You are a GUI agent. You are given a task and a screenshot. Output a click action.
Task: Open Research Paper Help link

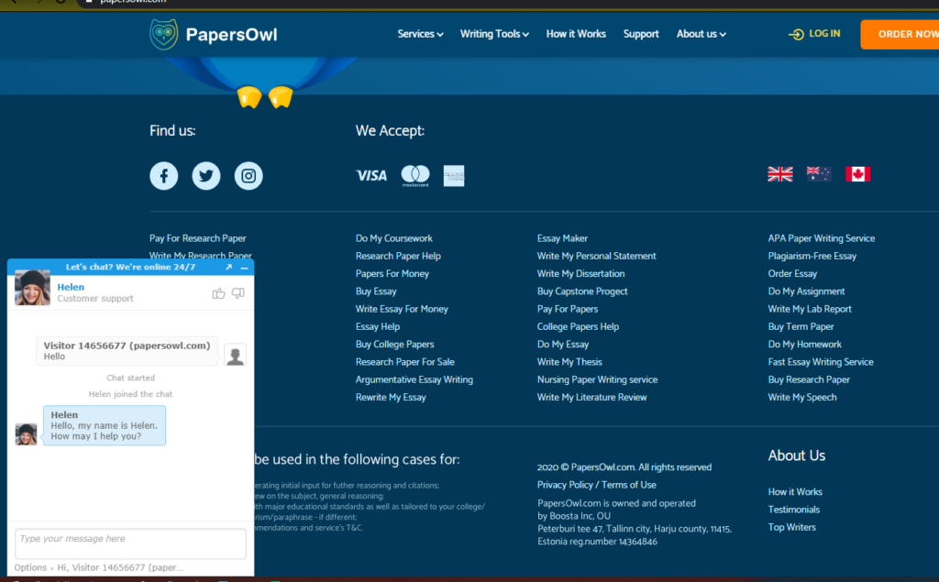click(x=398, y=256)
